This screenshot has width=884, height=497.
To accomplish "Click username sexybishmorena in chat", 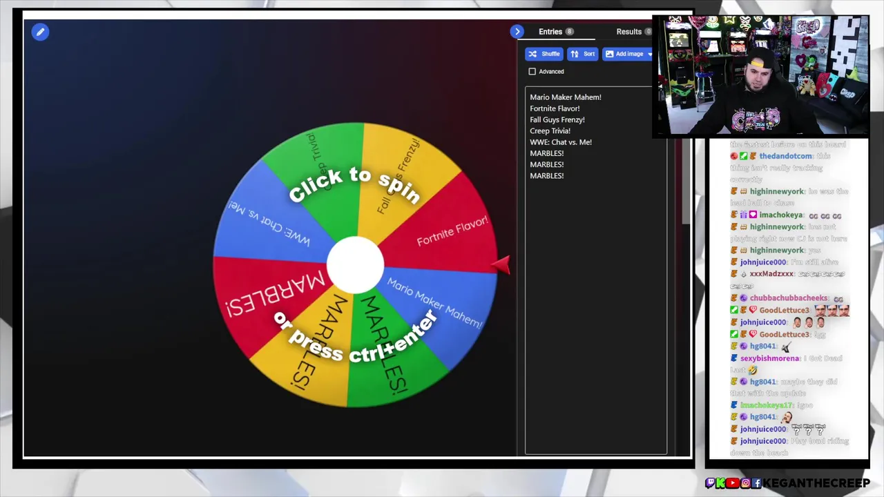I will (770, 358).
